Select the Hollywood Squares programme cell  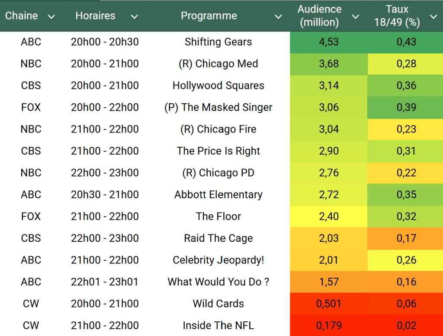[218, 86]
